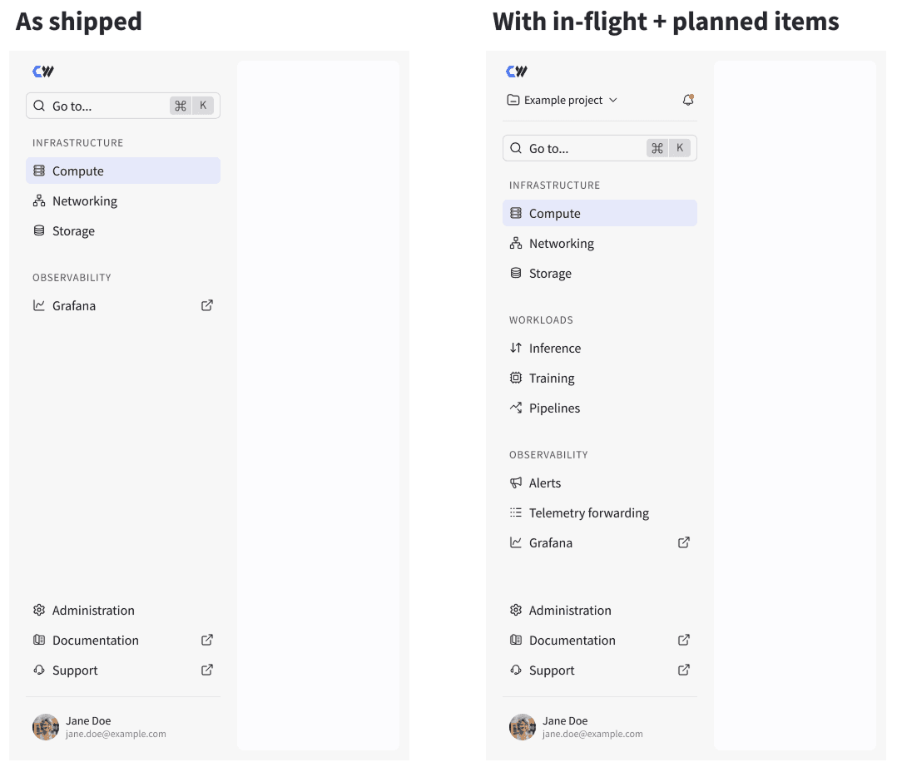Image resolution: width=897 pixels, height=772 pixels.
Task: Click the Support link
Action: 552,670
